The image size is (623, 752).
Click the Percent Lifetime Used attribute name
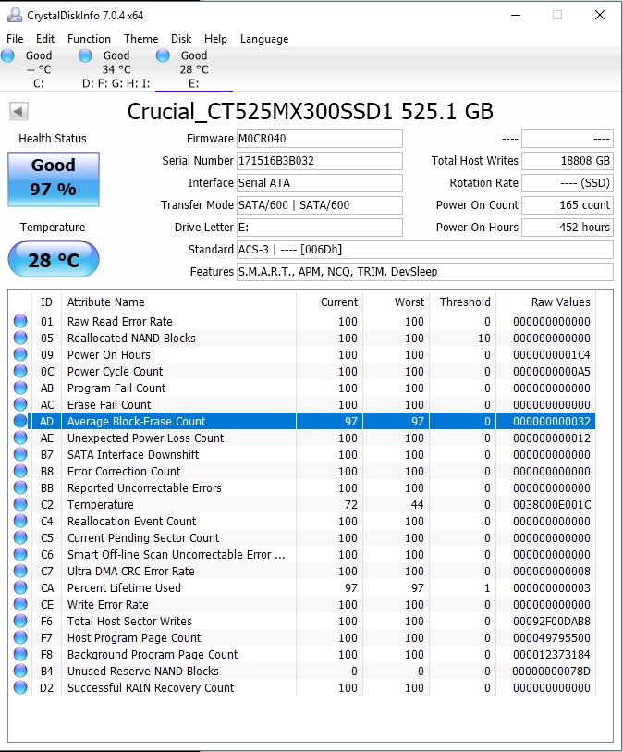(x=124, y=587)
